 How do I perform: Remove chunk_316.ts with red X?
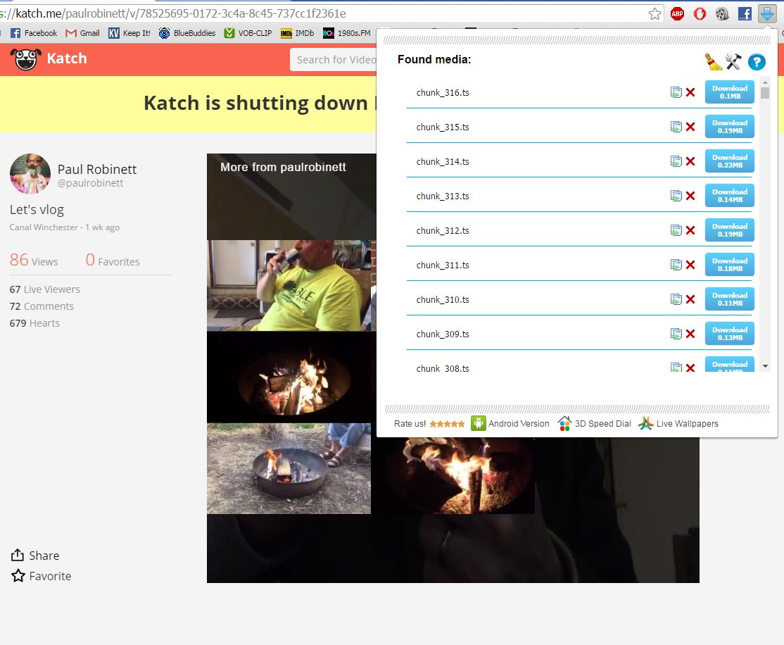690,92
